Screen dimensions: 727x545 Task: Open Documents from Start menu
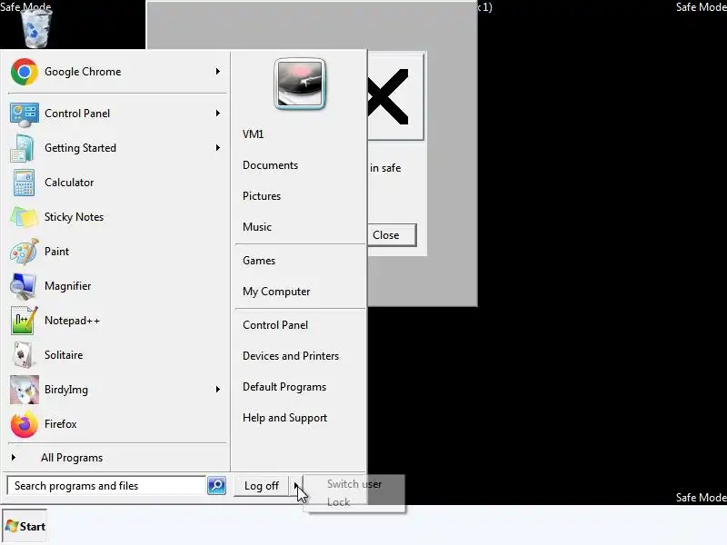[x=270, y=165]
